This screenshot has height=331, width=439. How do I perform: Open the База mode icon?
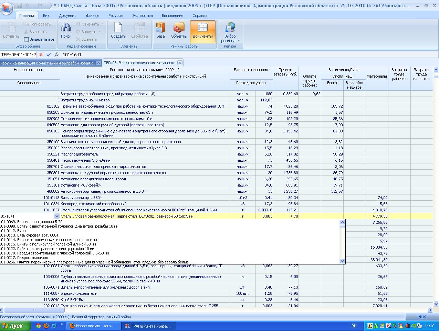[160, 28]
